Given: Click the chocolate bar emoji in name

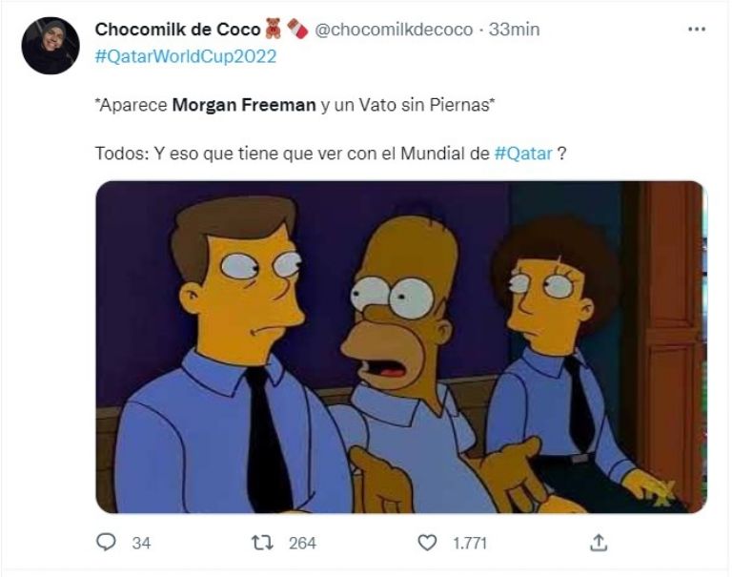Looking at the screenshot, I should (x=297, y=29).
